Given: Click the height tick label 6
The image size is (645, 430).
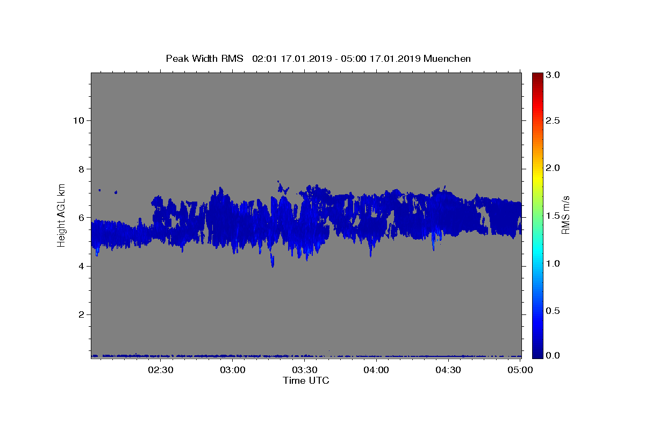Looking at the screenshot, I should click(x=80, y=218).
